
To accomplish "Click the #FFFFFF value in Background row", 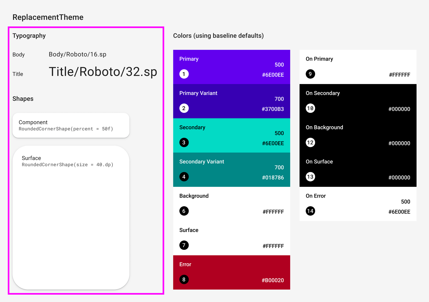I will (273, 212).
